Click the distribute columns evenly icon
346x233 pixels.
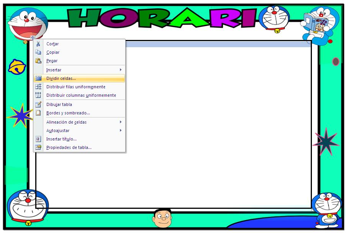[38, 95]
